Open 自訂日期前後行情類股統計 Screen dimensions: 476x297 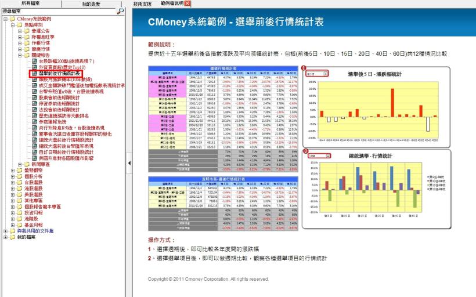(66, 153)
